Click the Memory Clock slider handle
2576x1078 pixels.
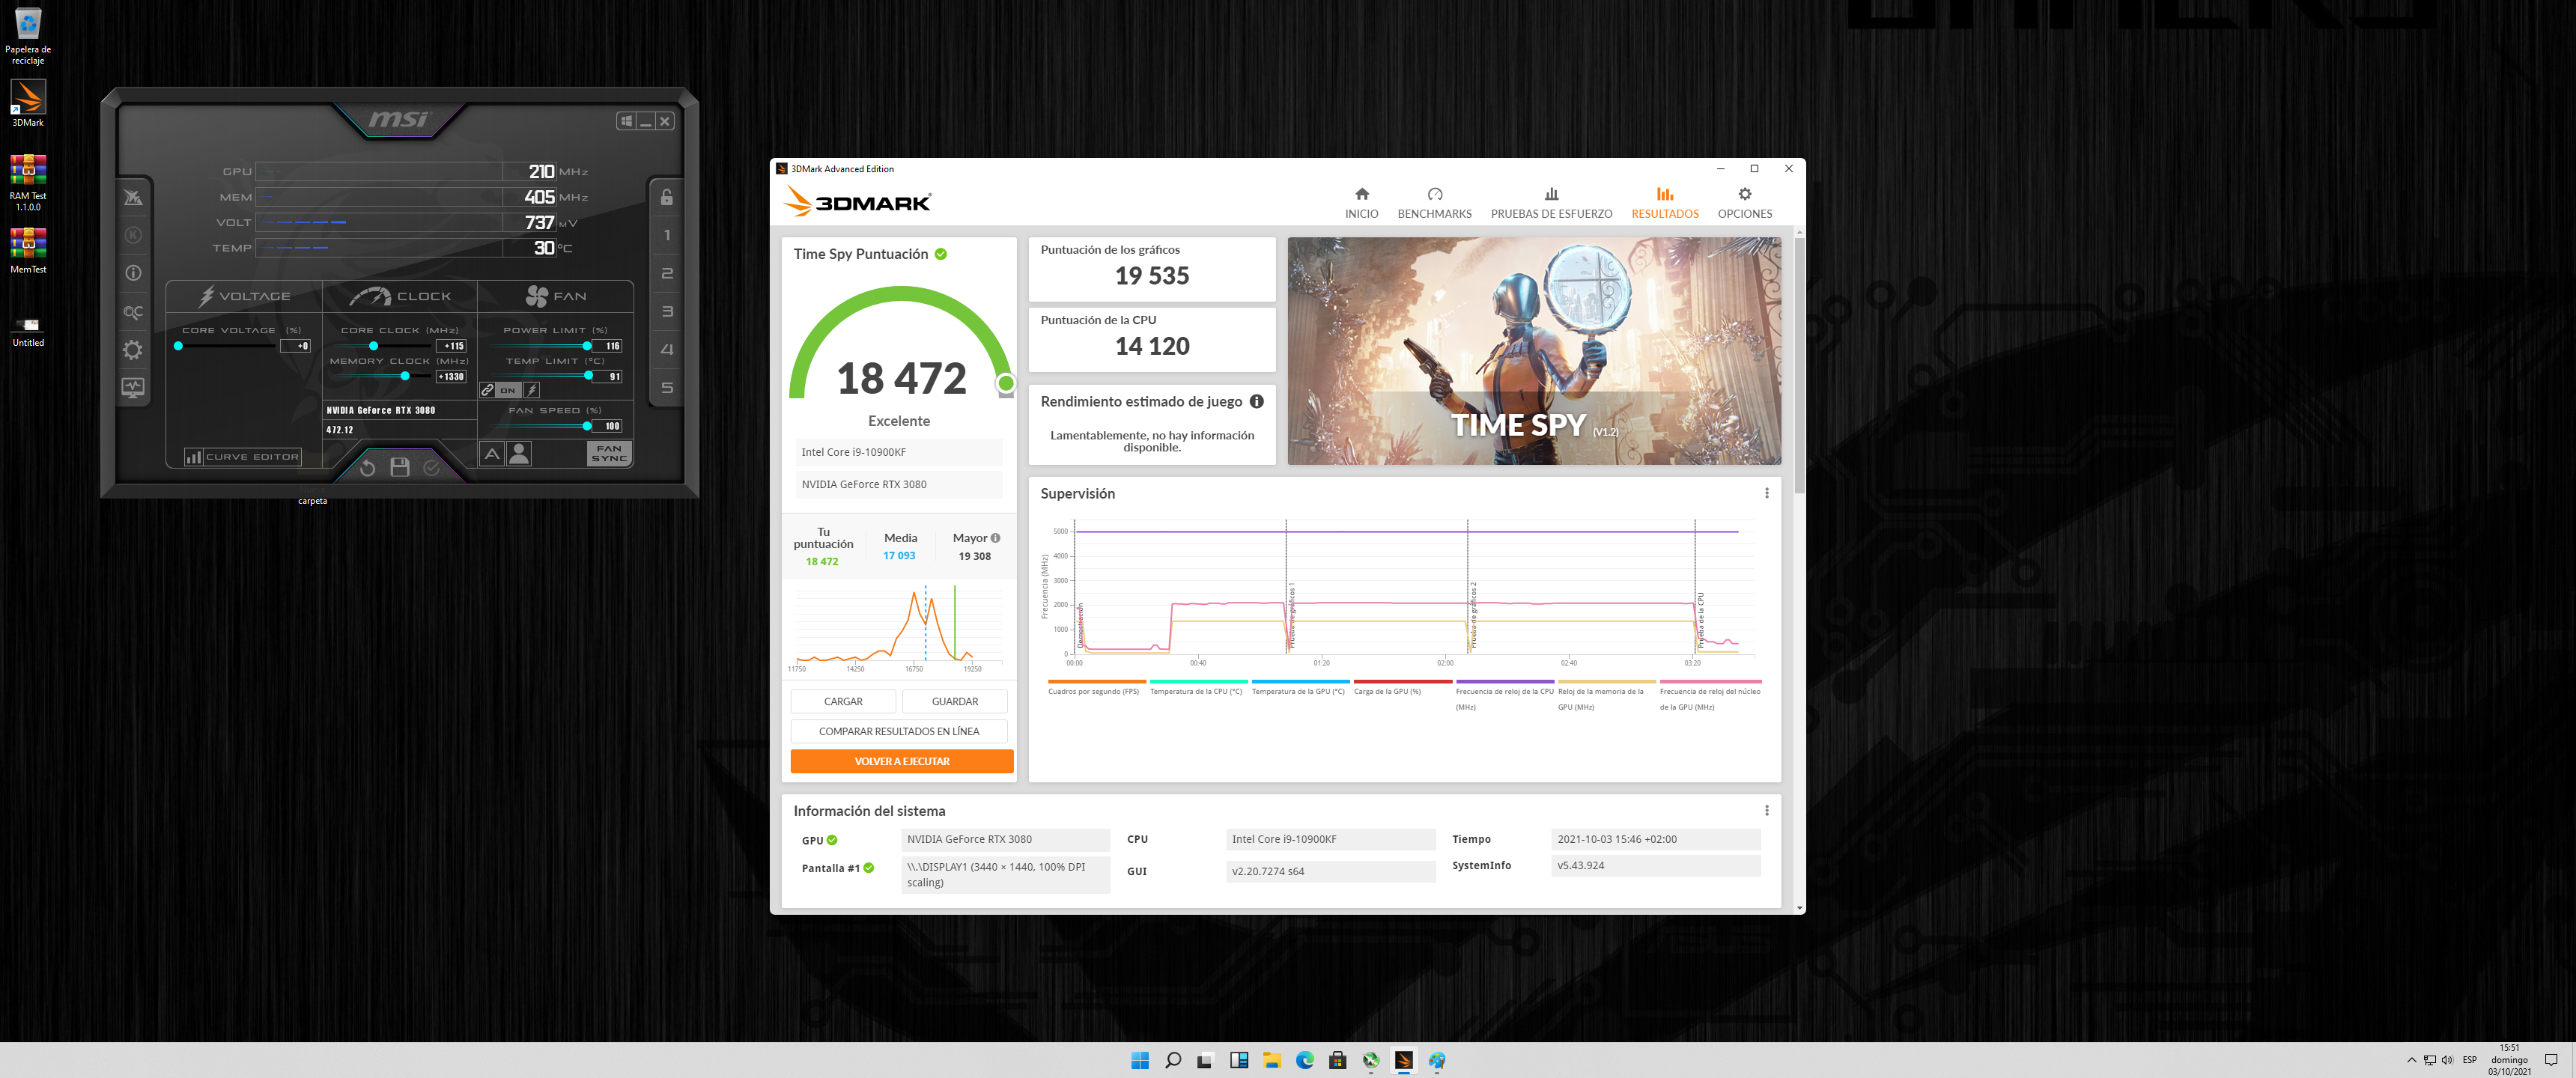pyautogui.click(x=405, y=376)
